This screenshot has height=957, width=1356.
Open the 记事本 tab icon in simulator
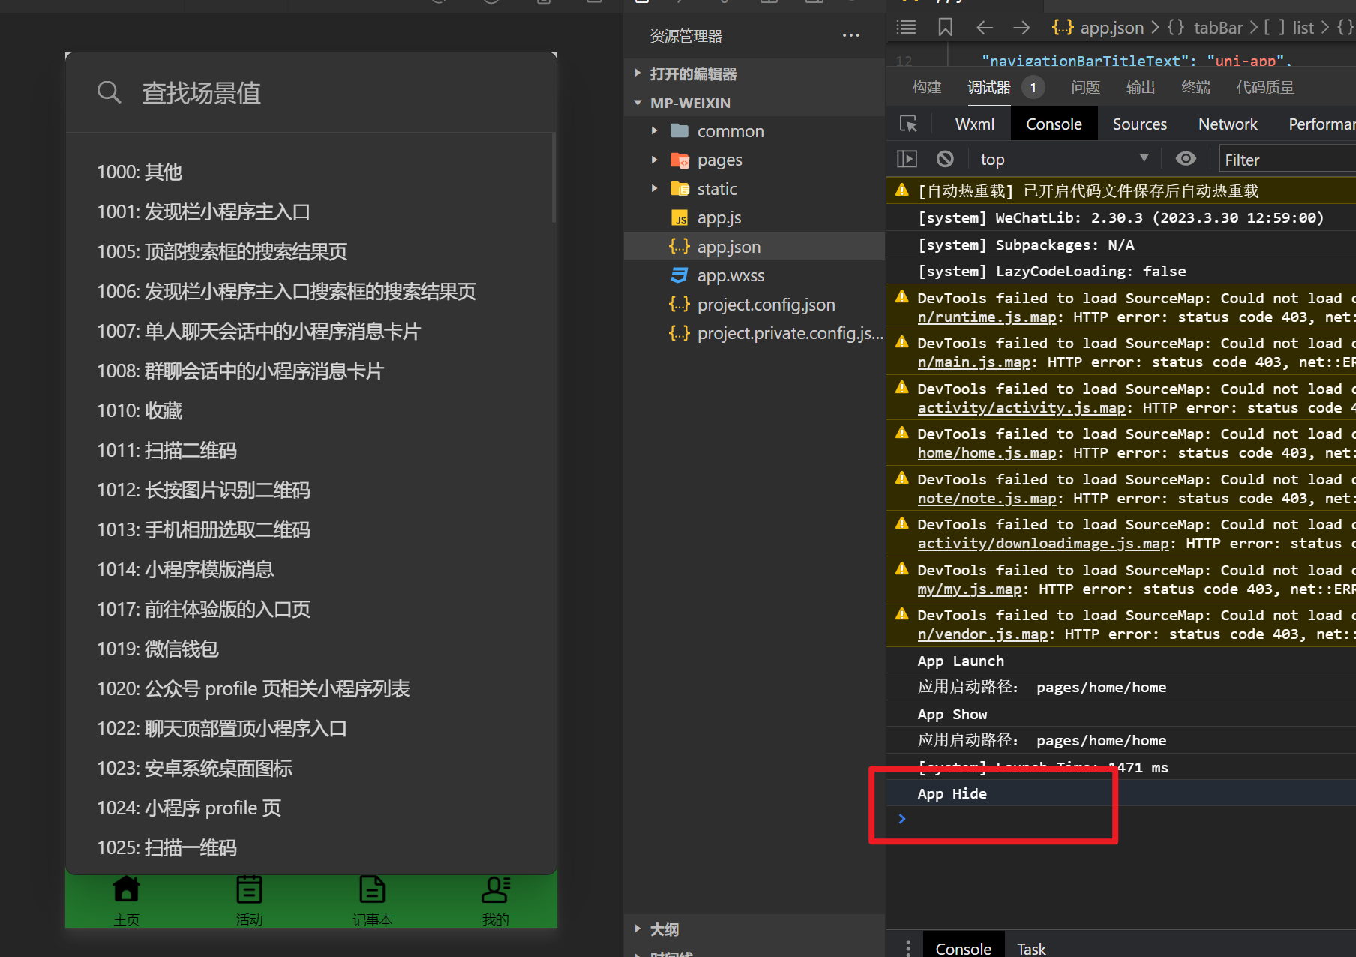(x=372, y=889)
